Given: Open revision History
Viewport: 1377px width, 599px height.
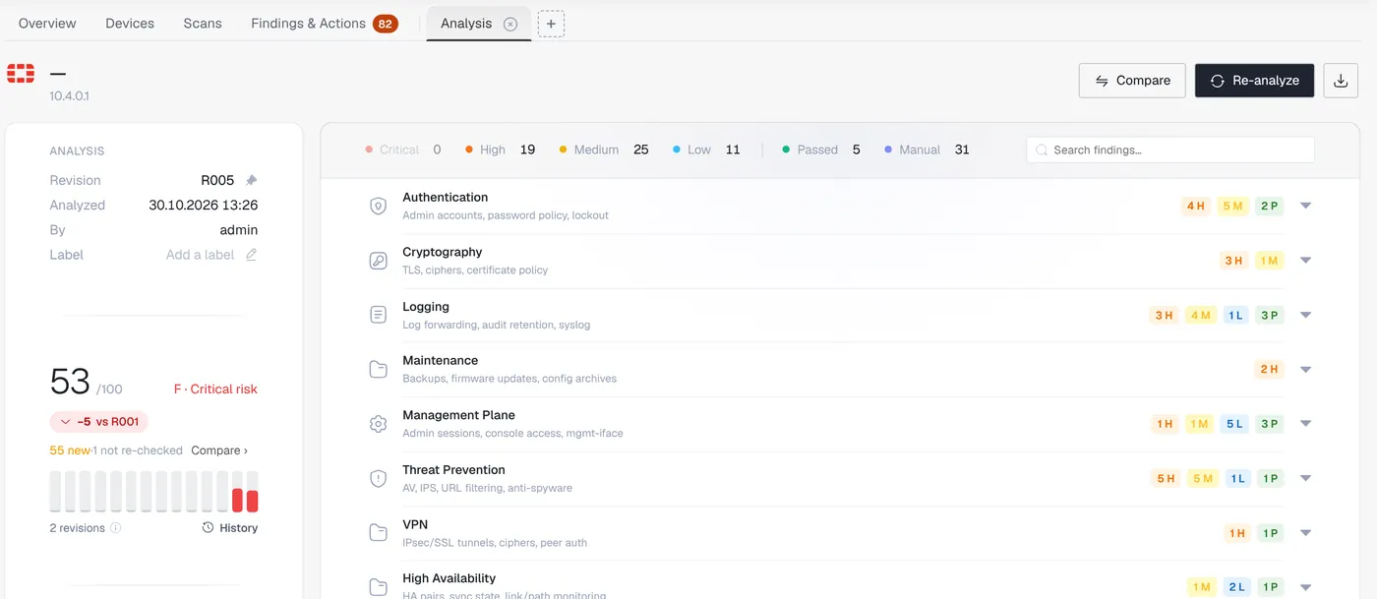Looking at the screenshot, I should [x=230, y=528].
